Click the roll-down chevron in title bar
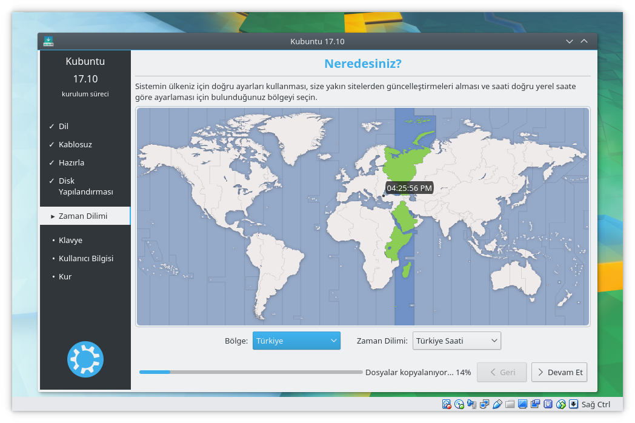This screenshot has width=635, height=423. pos(570,41)
